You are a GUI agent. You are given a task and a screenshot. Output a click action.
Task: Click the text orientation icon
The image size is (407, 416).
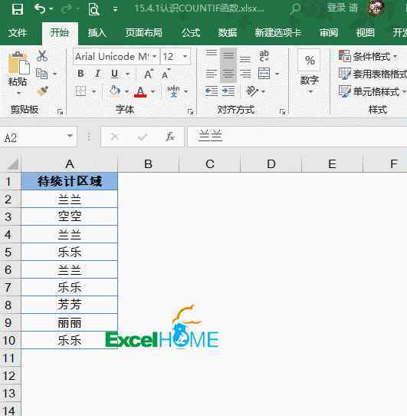pyautogui.click(x=251, y=91)
